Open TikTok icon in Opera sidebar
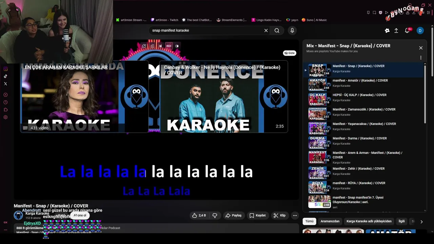 (x=5, y=76)
